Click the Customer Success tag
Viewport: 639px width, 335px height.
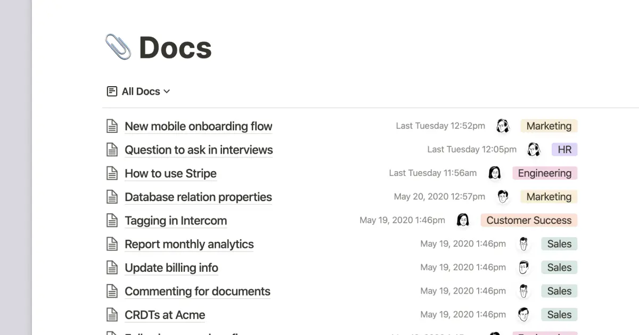pos(529,220)
